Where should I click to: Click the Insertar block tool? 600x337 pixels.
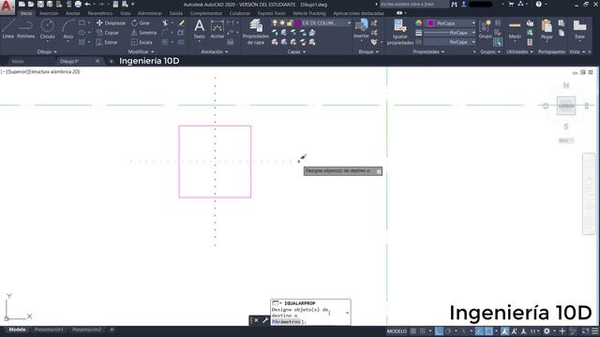pos(361,29)
